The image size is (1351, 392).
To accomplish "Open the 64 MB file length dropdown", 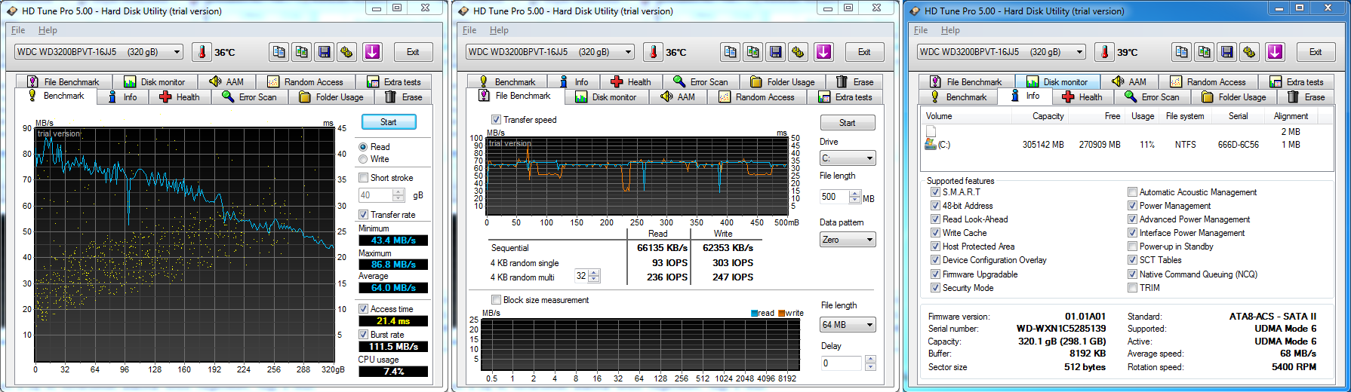I will pos(848,325).
